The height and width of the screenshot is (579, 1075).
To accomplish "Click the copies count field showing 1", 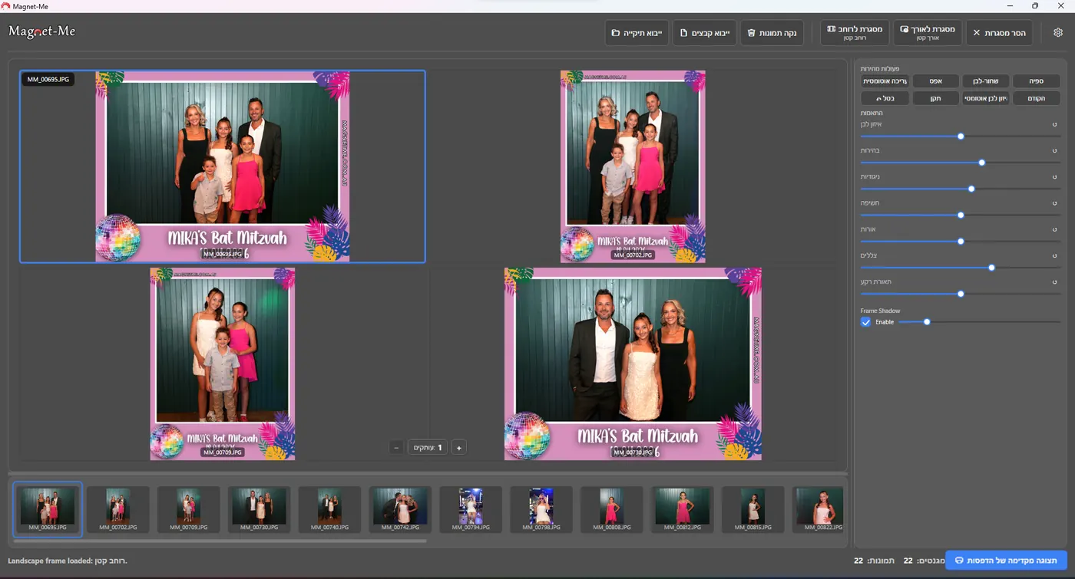I will tap(428, 448).
